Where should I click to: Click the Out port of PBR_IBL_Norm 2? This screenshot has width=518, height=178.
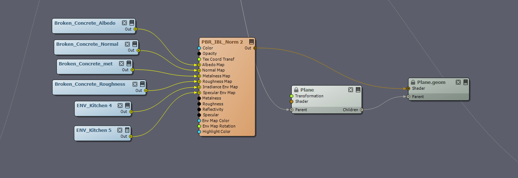click(x=255, y=48)
